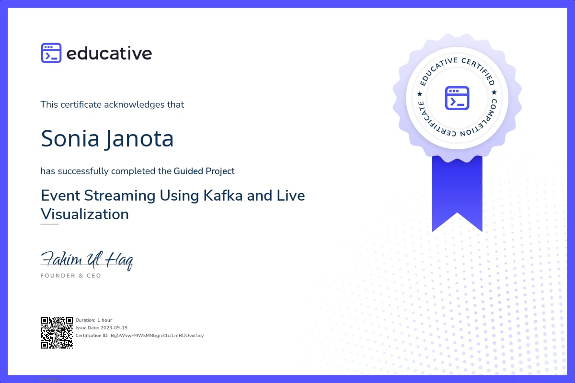Click 'This certificate acknowledges that' text

click(112, 104)
